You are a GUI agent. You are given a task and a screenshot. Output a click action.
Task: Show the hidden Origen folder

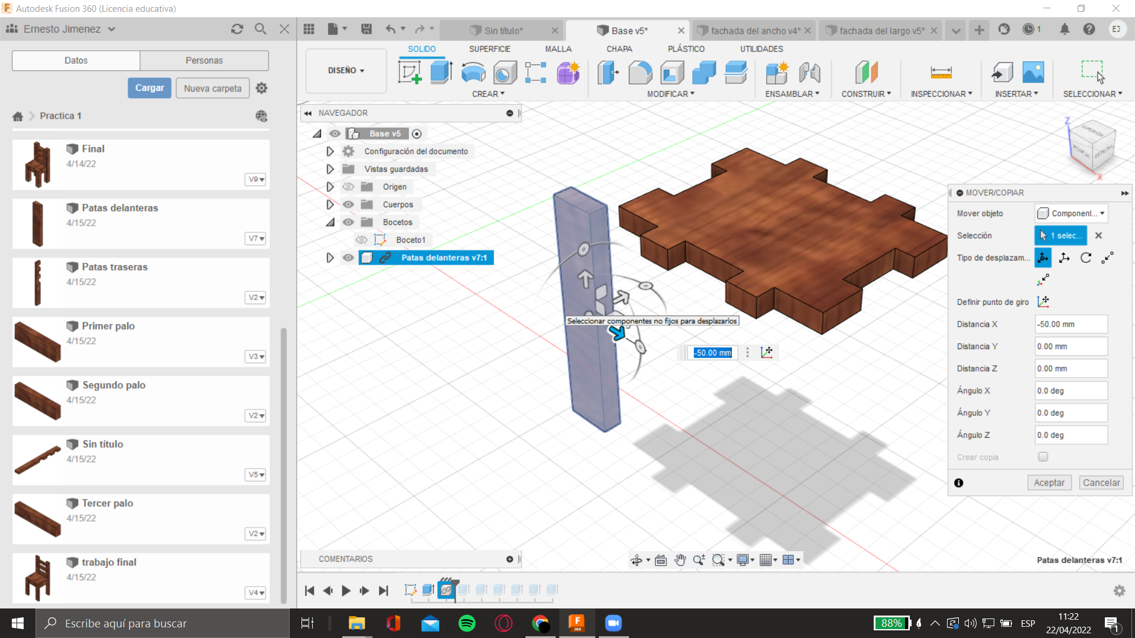point(348,187)
